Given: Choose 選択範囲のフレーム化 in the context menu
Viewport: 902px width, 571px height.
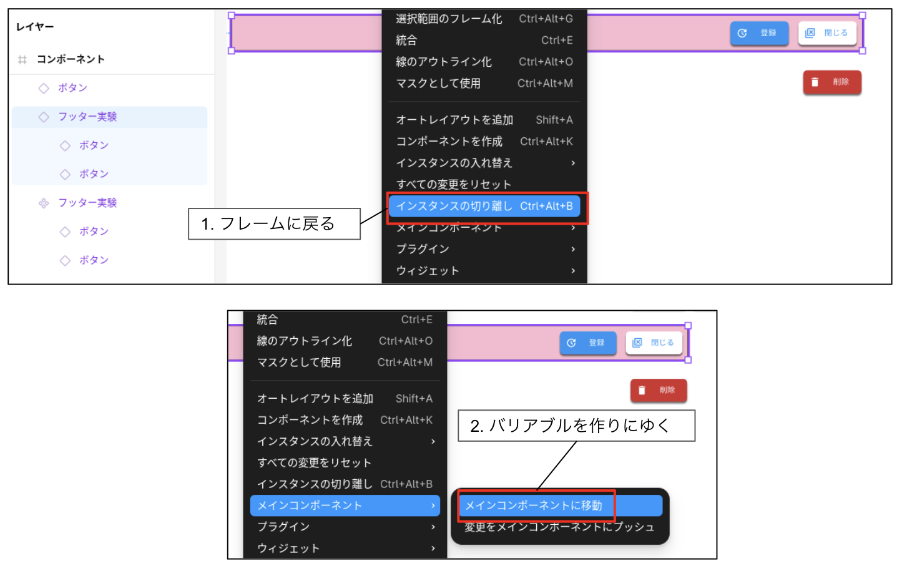Looking at the screenshot, I should [484, 19].
